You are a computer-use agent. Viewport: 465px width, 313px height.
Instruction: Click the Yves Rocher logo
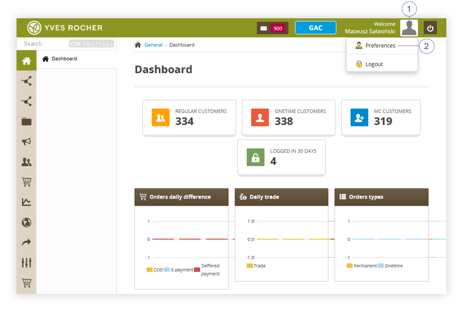pos(65,28)
